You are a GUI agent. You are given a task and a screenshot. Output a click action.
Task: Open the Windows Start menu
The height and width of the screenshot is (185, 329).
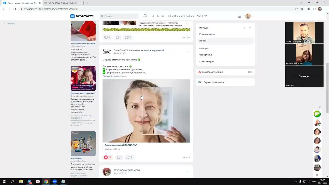pyautogui.click(x=4, y=182)
